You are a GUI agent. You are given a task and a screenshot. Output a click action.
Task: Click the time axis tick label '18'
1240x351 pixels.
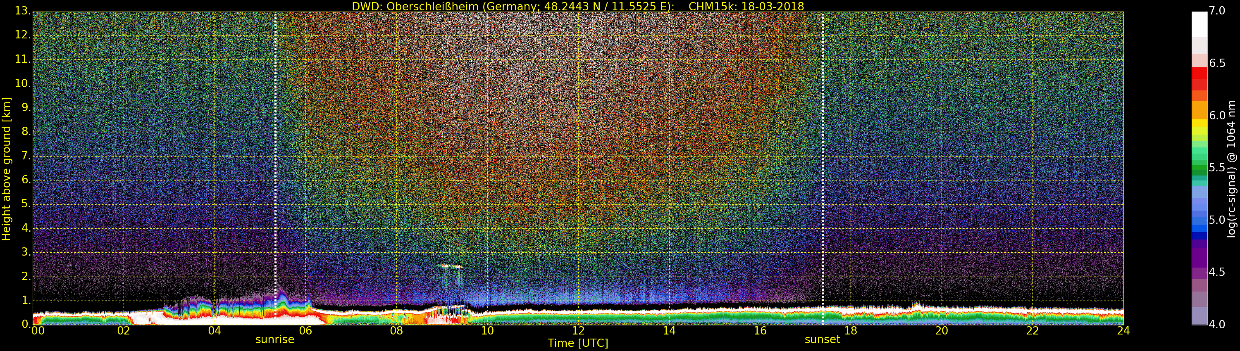pos(851,331)
